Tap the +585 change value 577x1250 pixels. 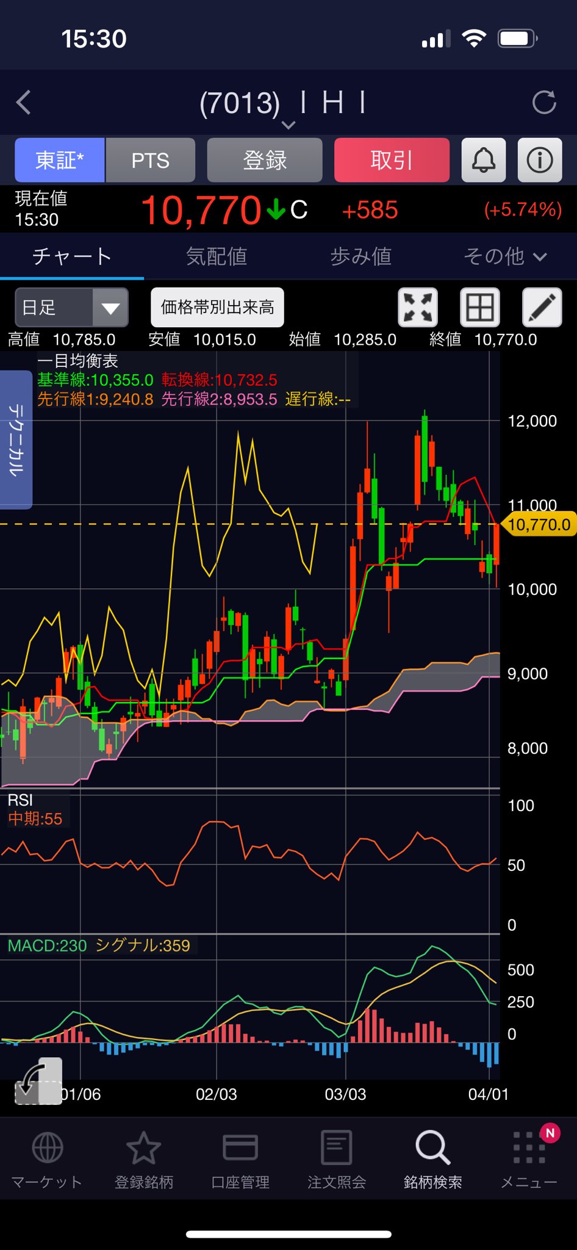point(370,210)
